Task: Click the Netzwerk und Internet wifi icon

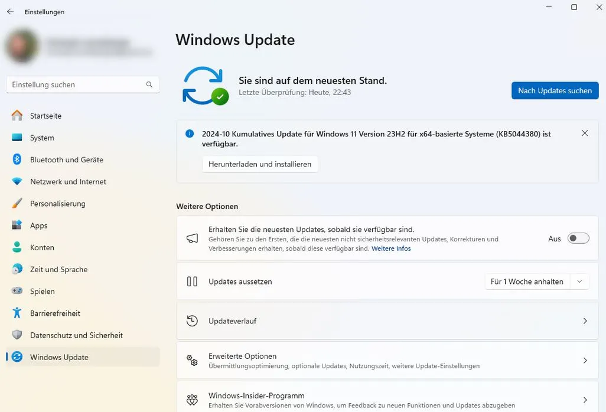Action: pyautogui.click(x=17, y=181)
